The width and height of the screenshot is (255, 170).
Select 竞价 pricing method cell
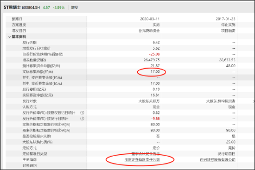coord(232,148)
